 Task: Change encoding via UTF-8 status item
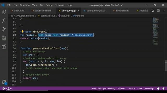click(x=132, y=89)
